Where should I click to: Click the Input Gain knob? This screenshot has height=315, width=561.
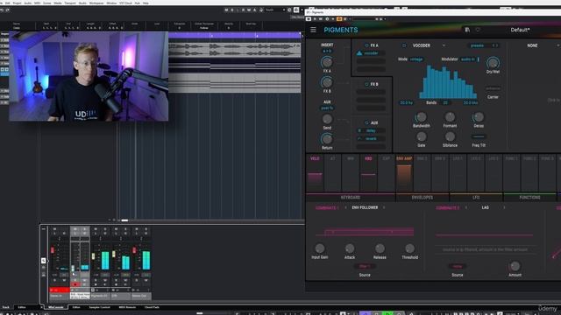tap(319, 248)
